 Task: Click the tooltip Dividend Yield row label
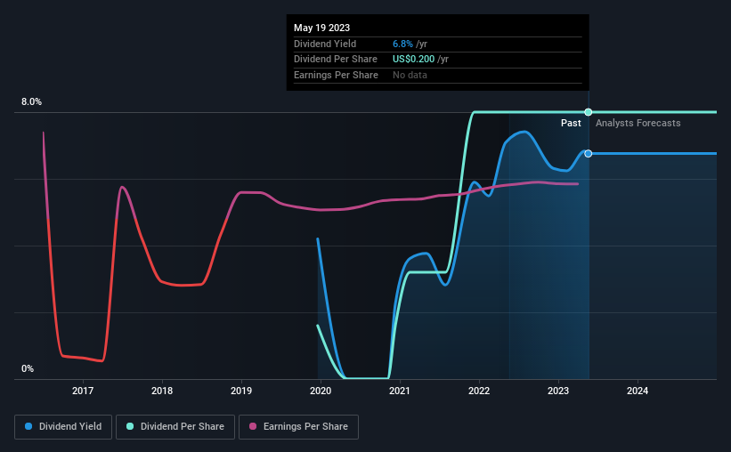(x=325, y=44)
